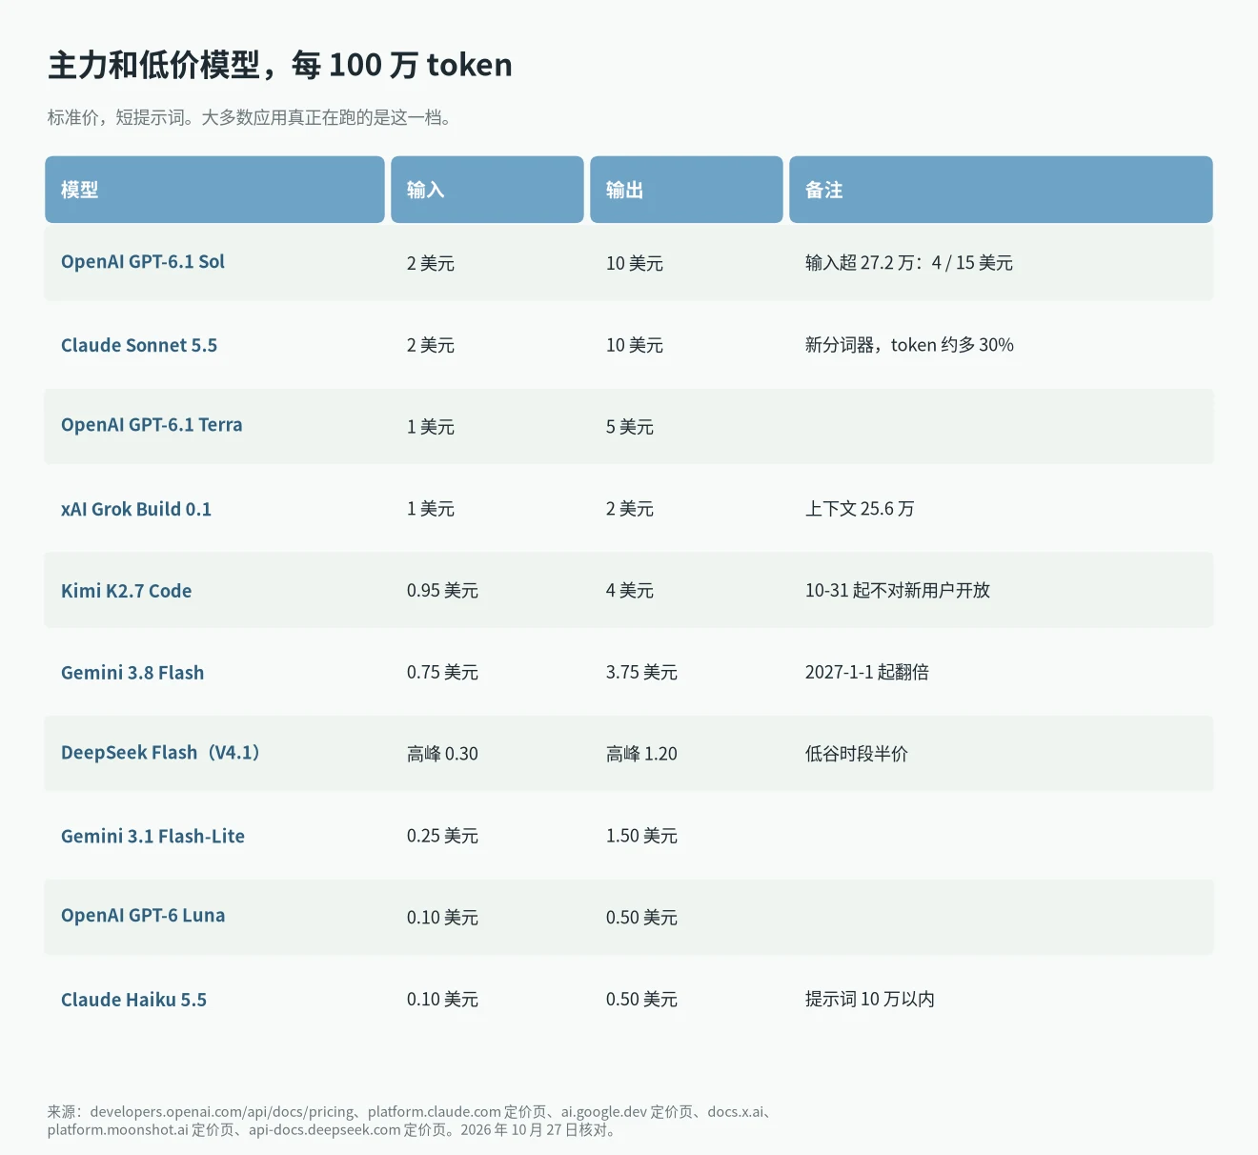Click GPT-6 Luna's input price 0.10 美元
The width and height of the screenshot is (1258, 1155).
pyautogui.click(x=442, y=918)
